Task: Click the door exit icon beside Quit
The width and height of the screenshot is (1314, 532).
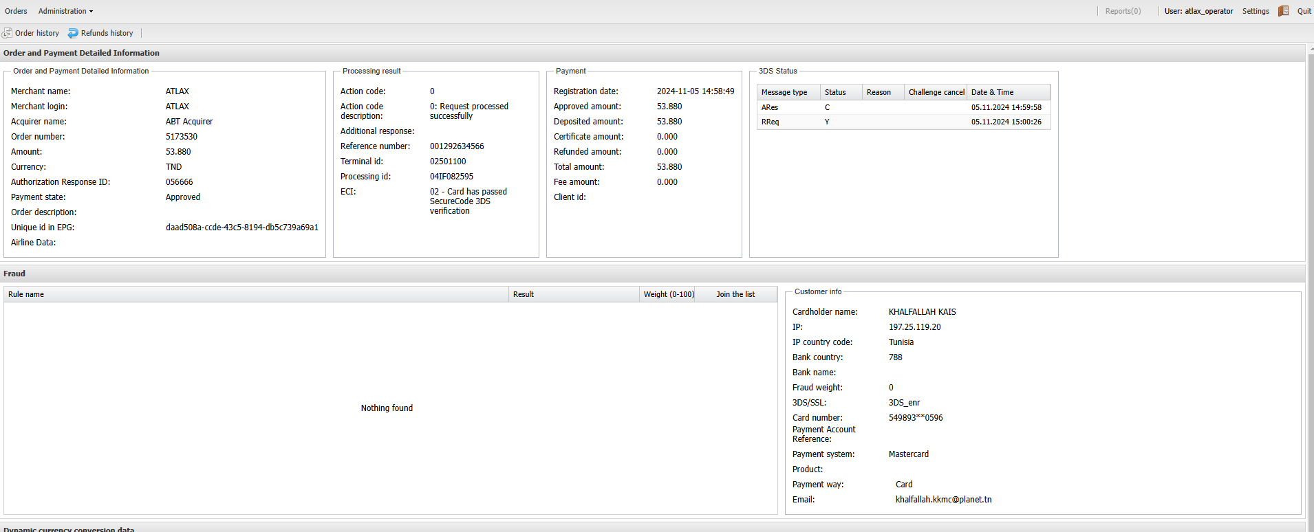Action: 1283,11
